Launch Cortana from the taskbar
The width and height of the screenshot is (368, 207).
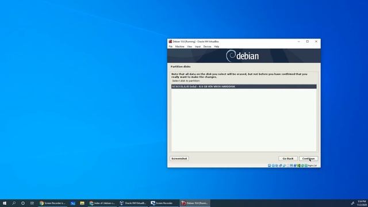pos(23,203)
